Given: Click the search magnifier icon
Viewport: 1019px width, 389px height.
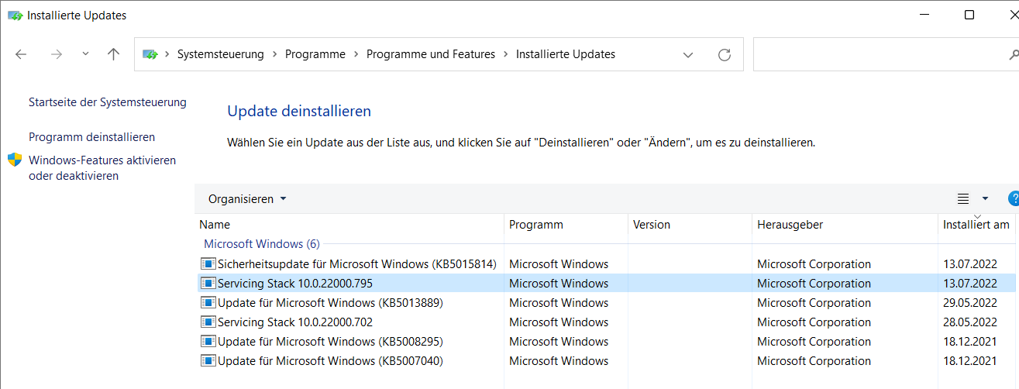Looking at the screenshot, I should coord(1014,55).
